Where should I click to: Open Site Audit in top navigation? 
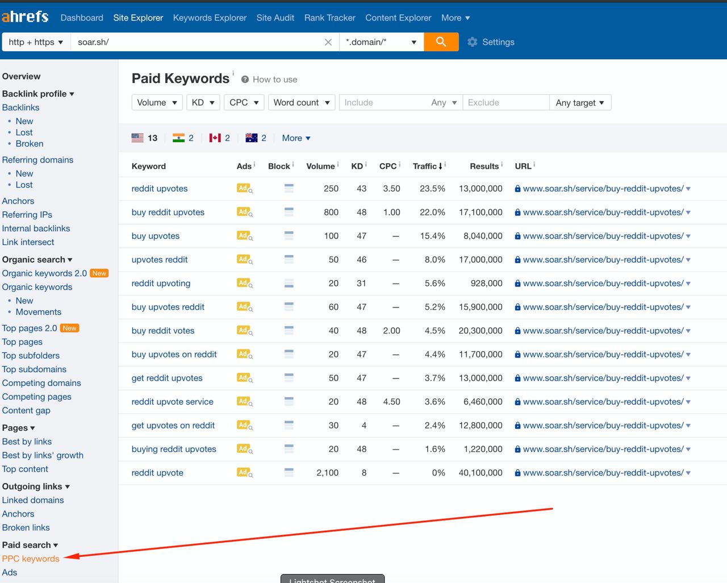(x=275, y=18)
